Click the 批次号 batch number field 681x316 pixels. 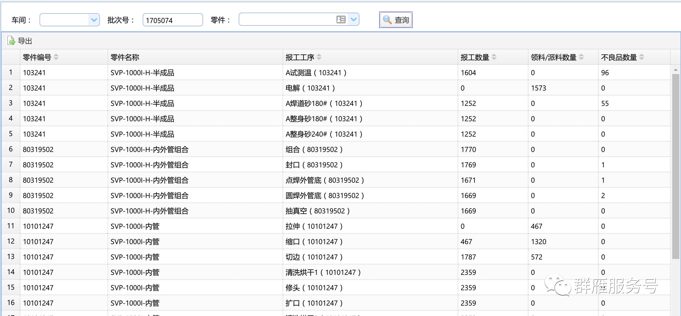(x=172, y=20)
